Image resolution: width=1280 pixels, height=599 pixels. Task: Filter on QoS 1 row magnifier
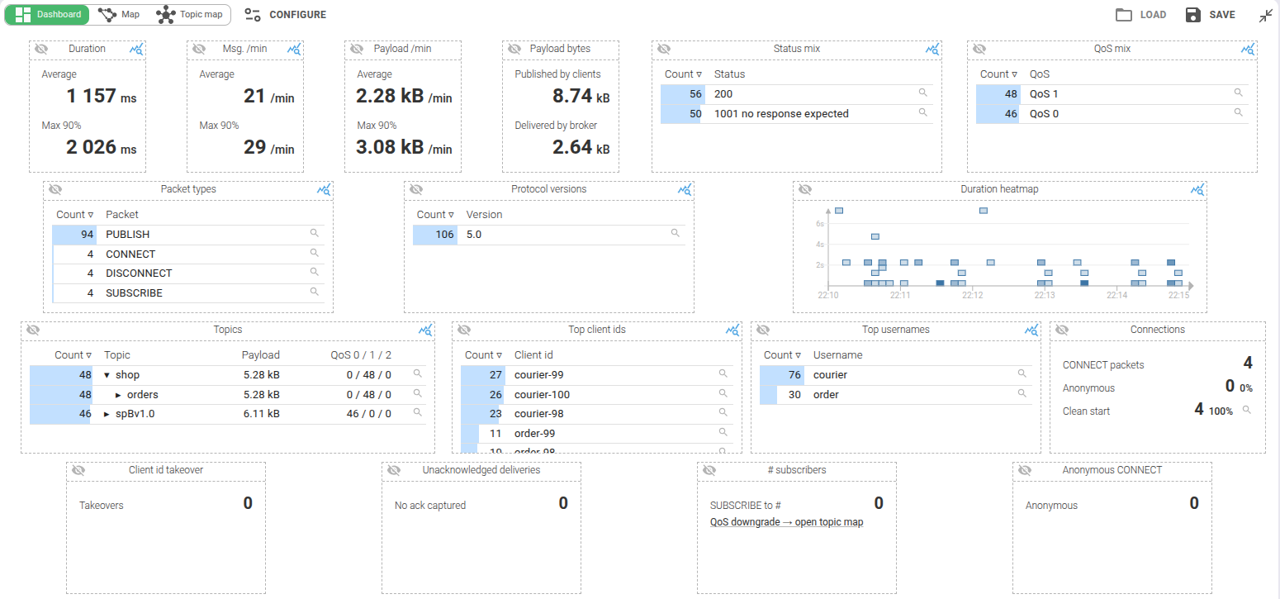point(1238,93)
